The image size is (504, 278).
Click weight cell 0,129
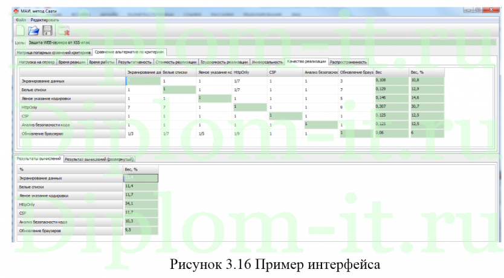[x=391, y=89]
